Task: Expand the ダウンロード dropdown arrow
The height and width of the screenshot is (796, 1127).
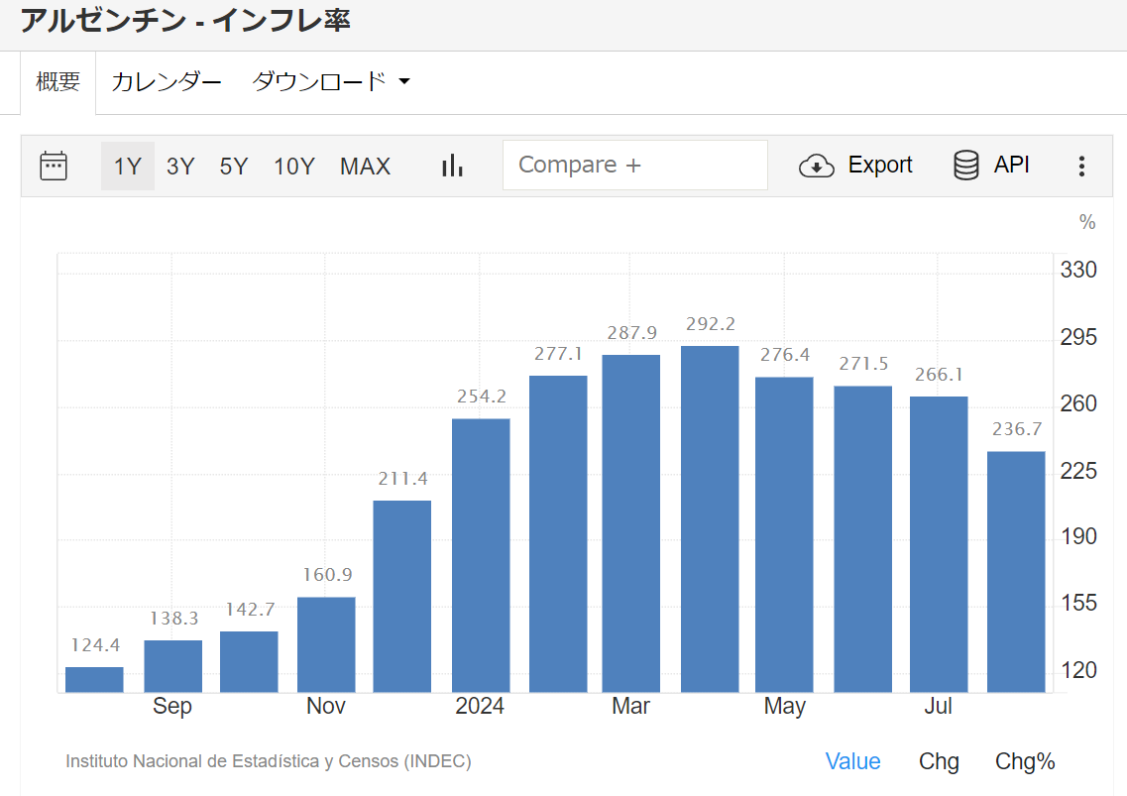Action: (404, 82)
